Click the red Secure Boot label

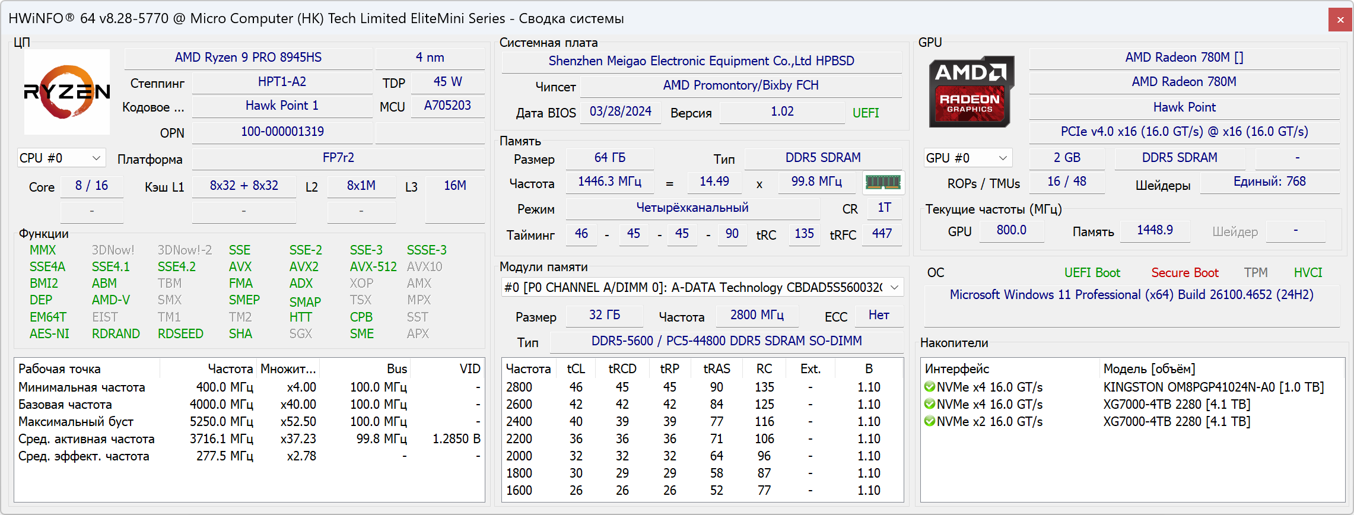coord(1185,273)
